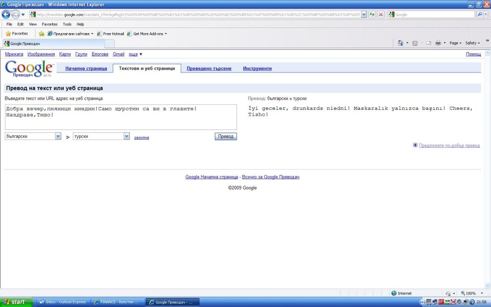Click the RSS Feeds icon
The image size is (491, 307).
tap(415, 43)
